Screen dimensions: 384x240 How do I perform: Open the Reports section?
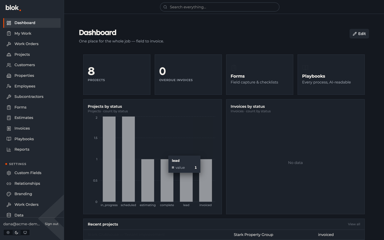click(x=32, y=149)
